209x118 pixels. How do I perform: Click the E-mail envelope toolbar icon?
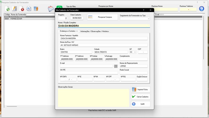pyautogui.click(x=51, y=9)
